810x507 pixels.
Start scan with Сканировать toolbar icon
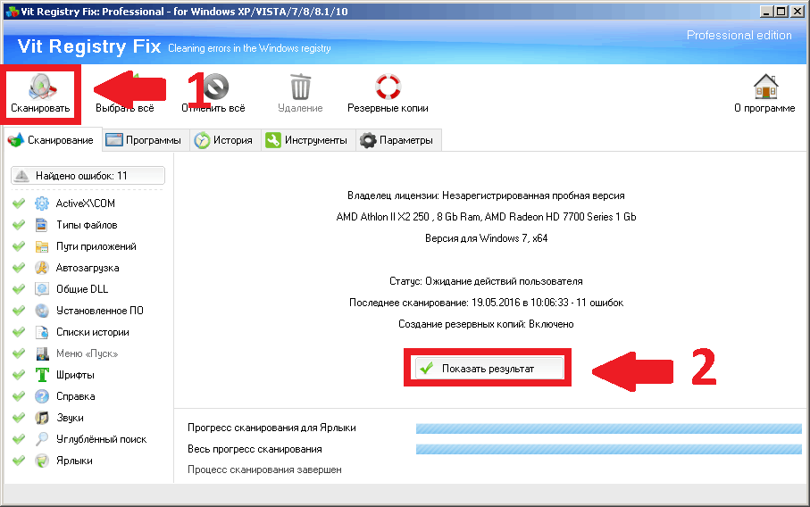click(41, 87)
